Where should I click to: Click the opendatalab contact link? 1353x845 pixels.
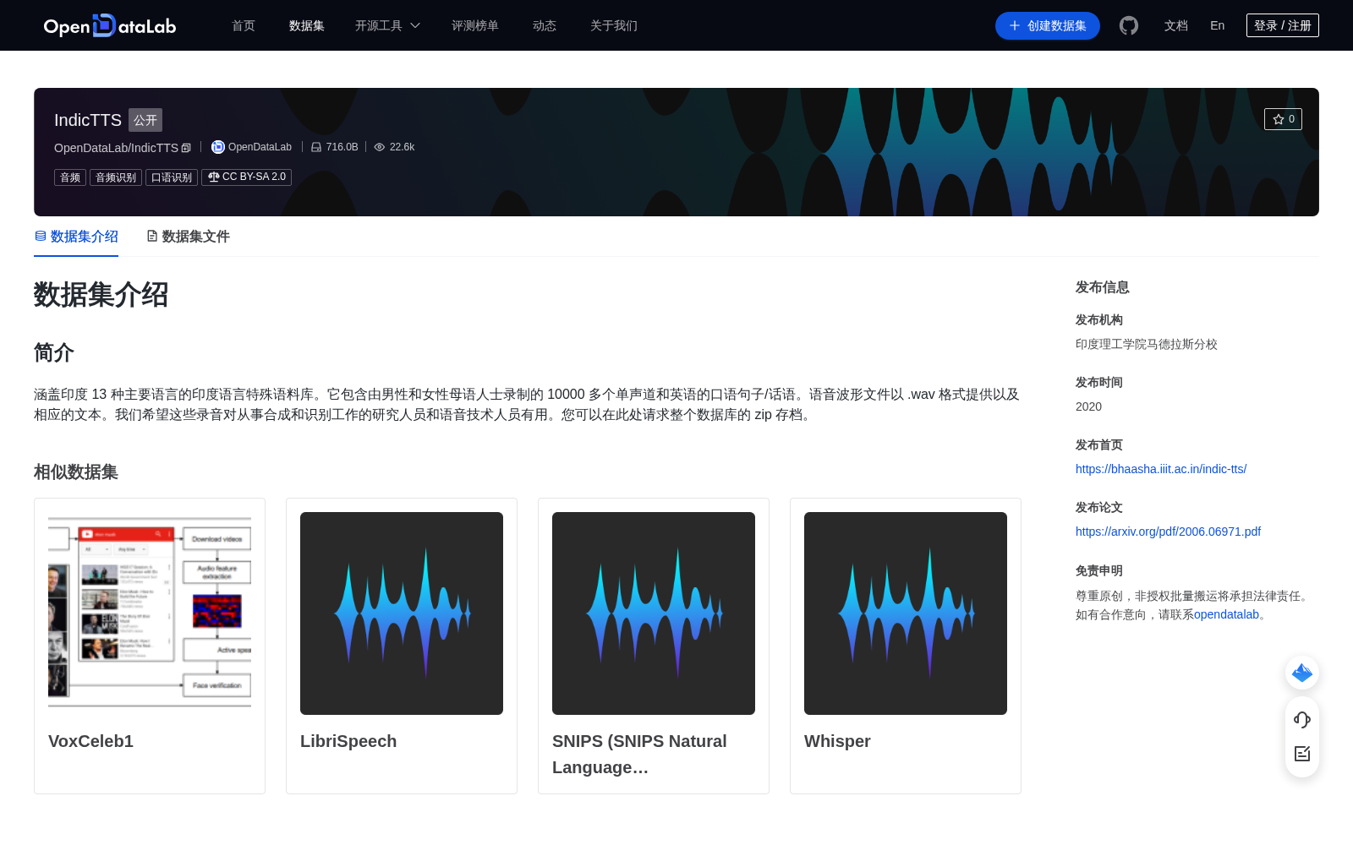coord(1226,614)
